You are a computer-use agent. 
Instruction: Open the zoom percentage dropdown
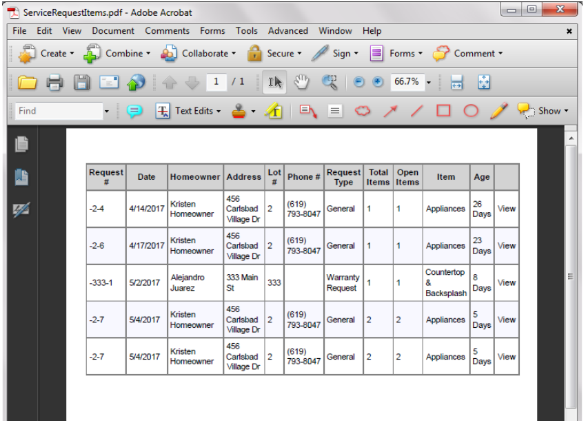(x=428, y=83)
